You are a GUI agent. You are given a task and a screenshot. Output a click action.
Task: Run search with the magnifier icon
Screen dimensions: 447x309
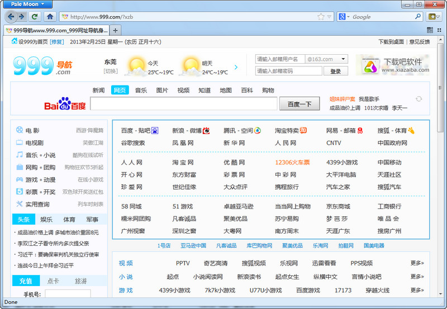(x=418, y=17)
